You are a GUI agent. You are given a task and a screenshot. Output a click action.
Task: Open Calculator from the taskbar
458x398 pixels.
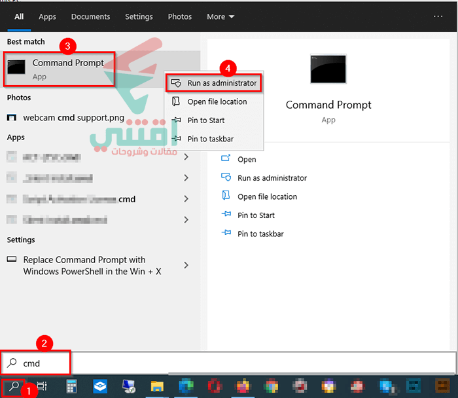click(71, 386)
